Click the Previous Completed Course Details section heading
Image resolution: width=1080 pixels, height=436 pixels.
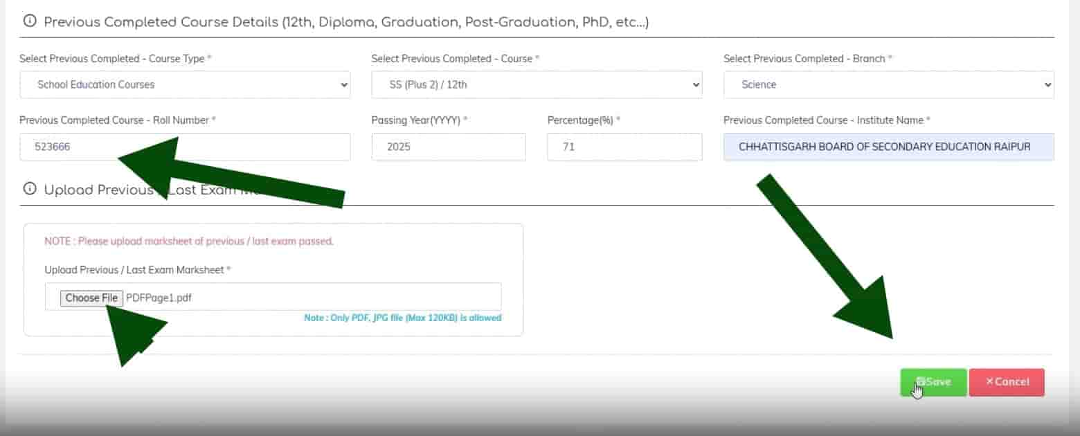click(346, 22)
